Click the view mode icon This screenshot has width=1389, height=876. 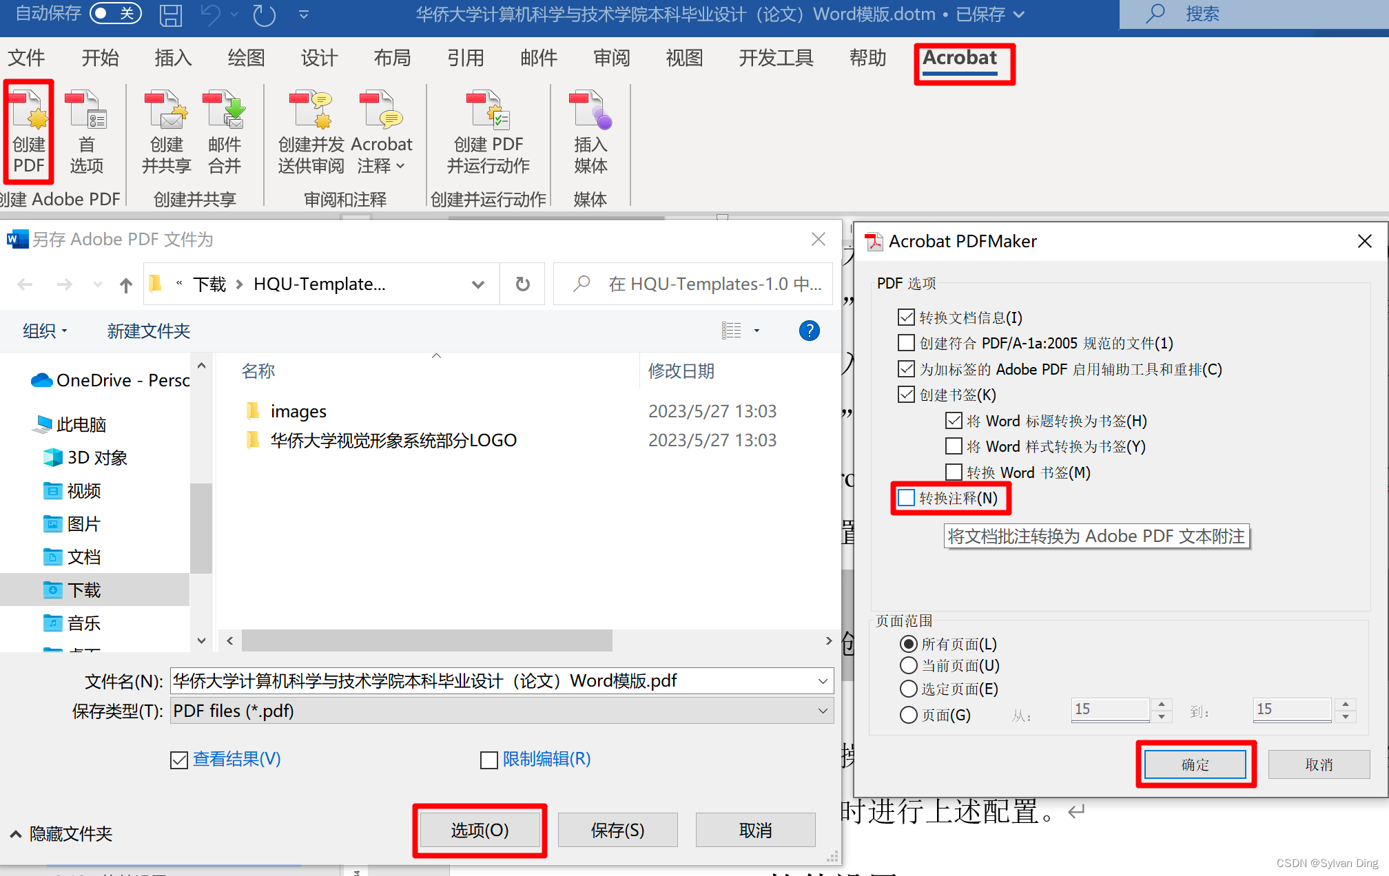pyautogui.click(x=732, y=331)
